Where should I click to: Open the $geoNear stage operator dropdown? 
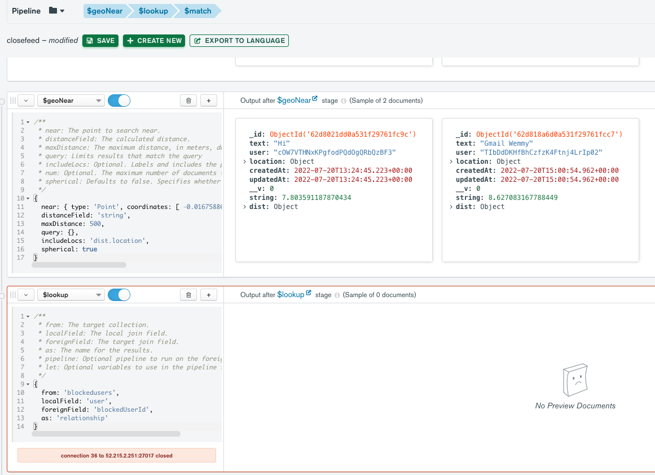(71, 101)
